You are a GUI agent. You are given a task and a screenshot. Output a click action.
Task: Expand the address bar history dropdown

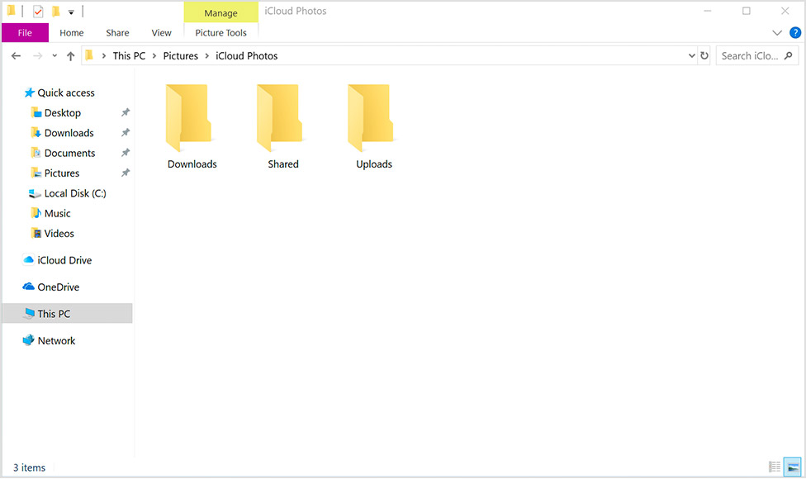[x=692, y=55]
